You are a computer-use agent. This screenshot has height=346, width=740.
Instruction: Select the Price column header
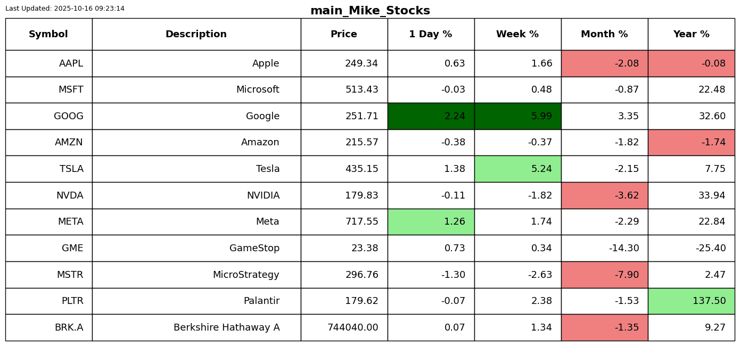tap(344, 35)
